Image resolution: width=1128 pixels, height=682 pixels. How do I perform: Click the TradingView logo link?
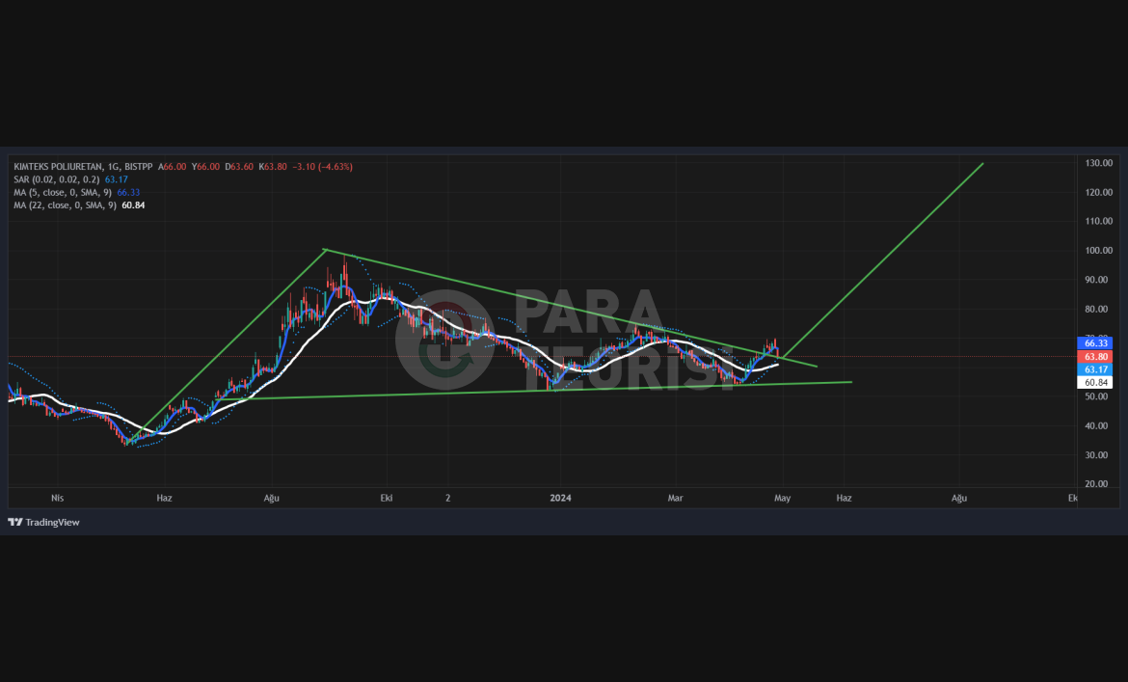coord(44,522)
